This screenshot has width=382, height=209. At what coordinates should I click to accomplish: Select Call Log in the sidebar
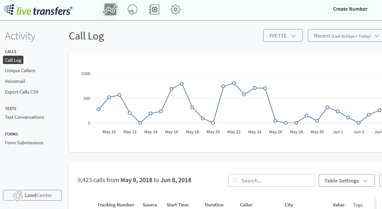coord(13,60)
